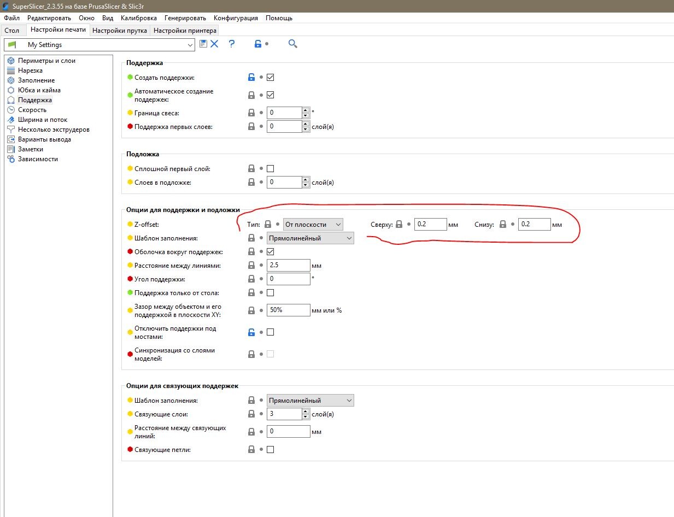
Task: Click the lock icon next to Расстояние между связующих линий
Action: (251, 431)
